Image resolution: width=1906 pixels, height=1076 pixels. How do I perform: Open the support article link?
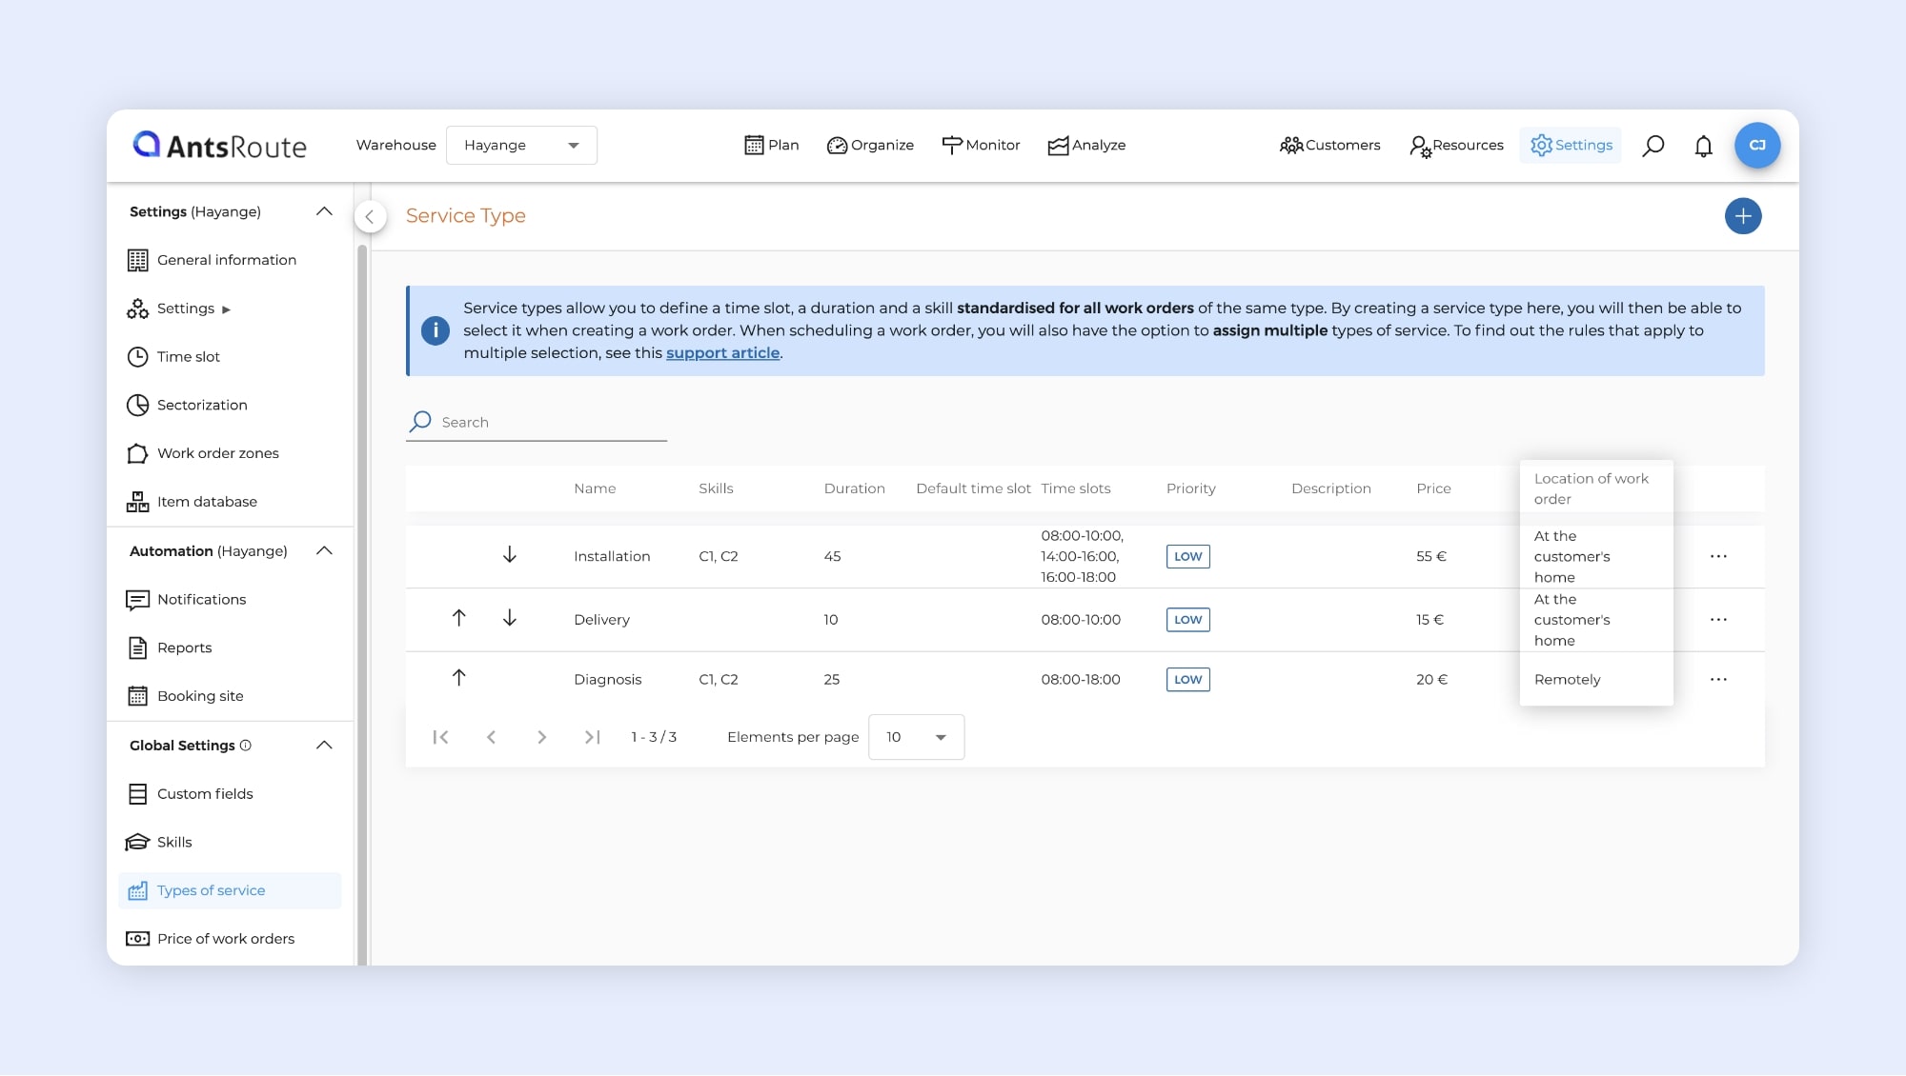pos(722,353)
